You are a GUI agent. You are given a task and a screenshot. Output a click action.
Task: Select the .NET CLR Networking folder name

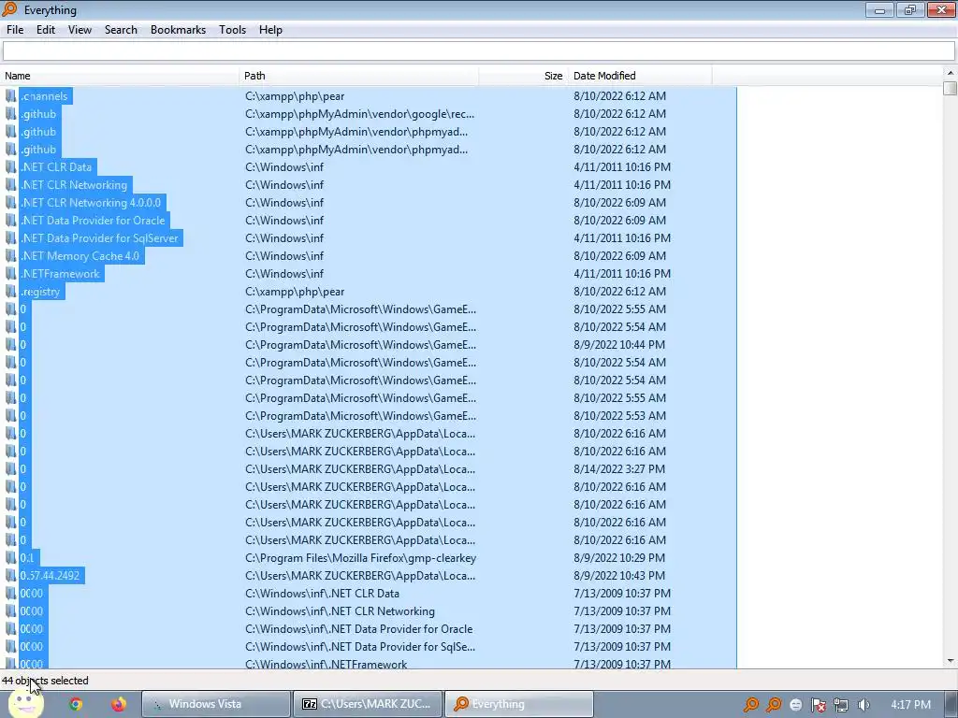point(74,184)
